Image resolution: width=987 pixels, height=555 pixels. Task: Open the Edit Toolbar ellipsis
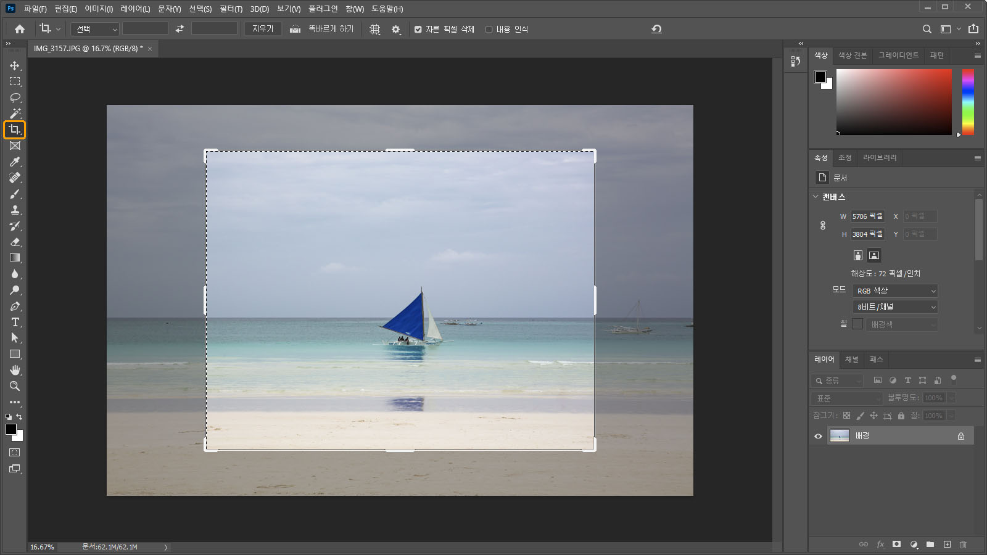(x=15, y=402)
